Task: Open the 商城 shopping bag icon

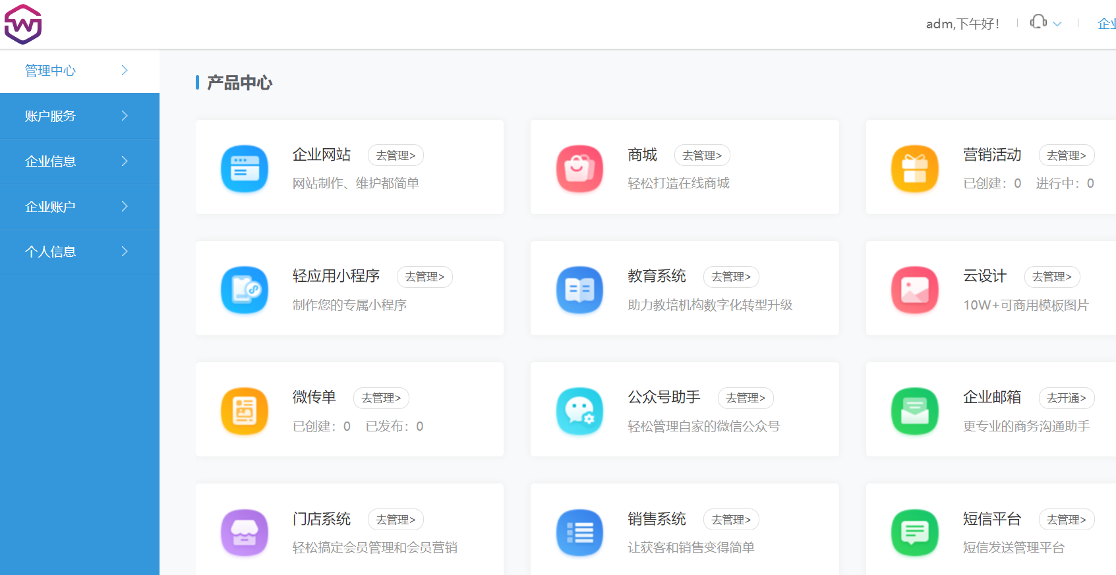Action: pos(579,169)
